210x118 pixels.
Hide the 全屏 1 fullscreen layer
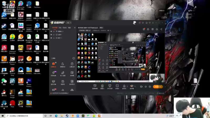click(x=51, y=35)
